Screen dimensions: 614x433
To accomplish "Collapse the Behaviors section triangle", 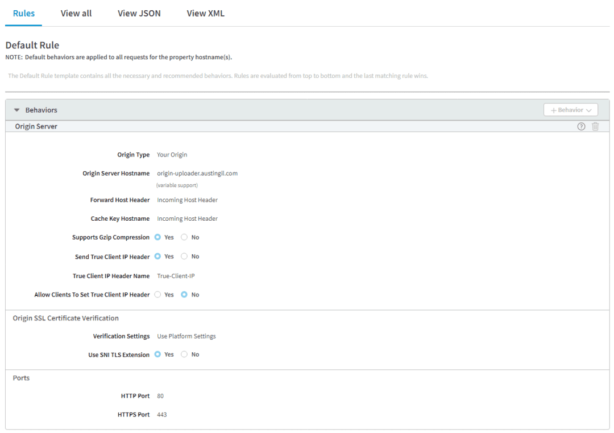I will click(x=17, y=110).
